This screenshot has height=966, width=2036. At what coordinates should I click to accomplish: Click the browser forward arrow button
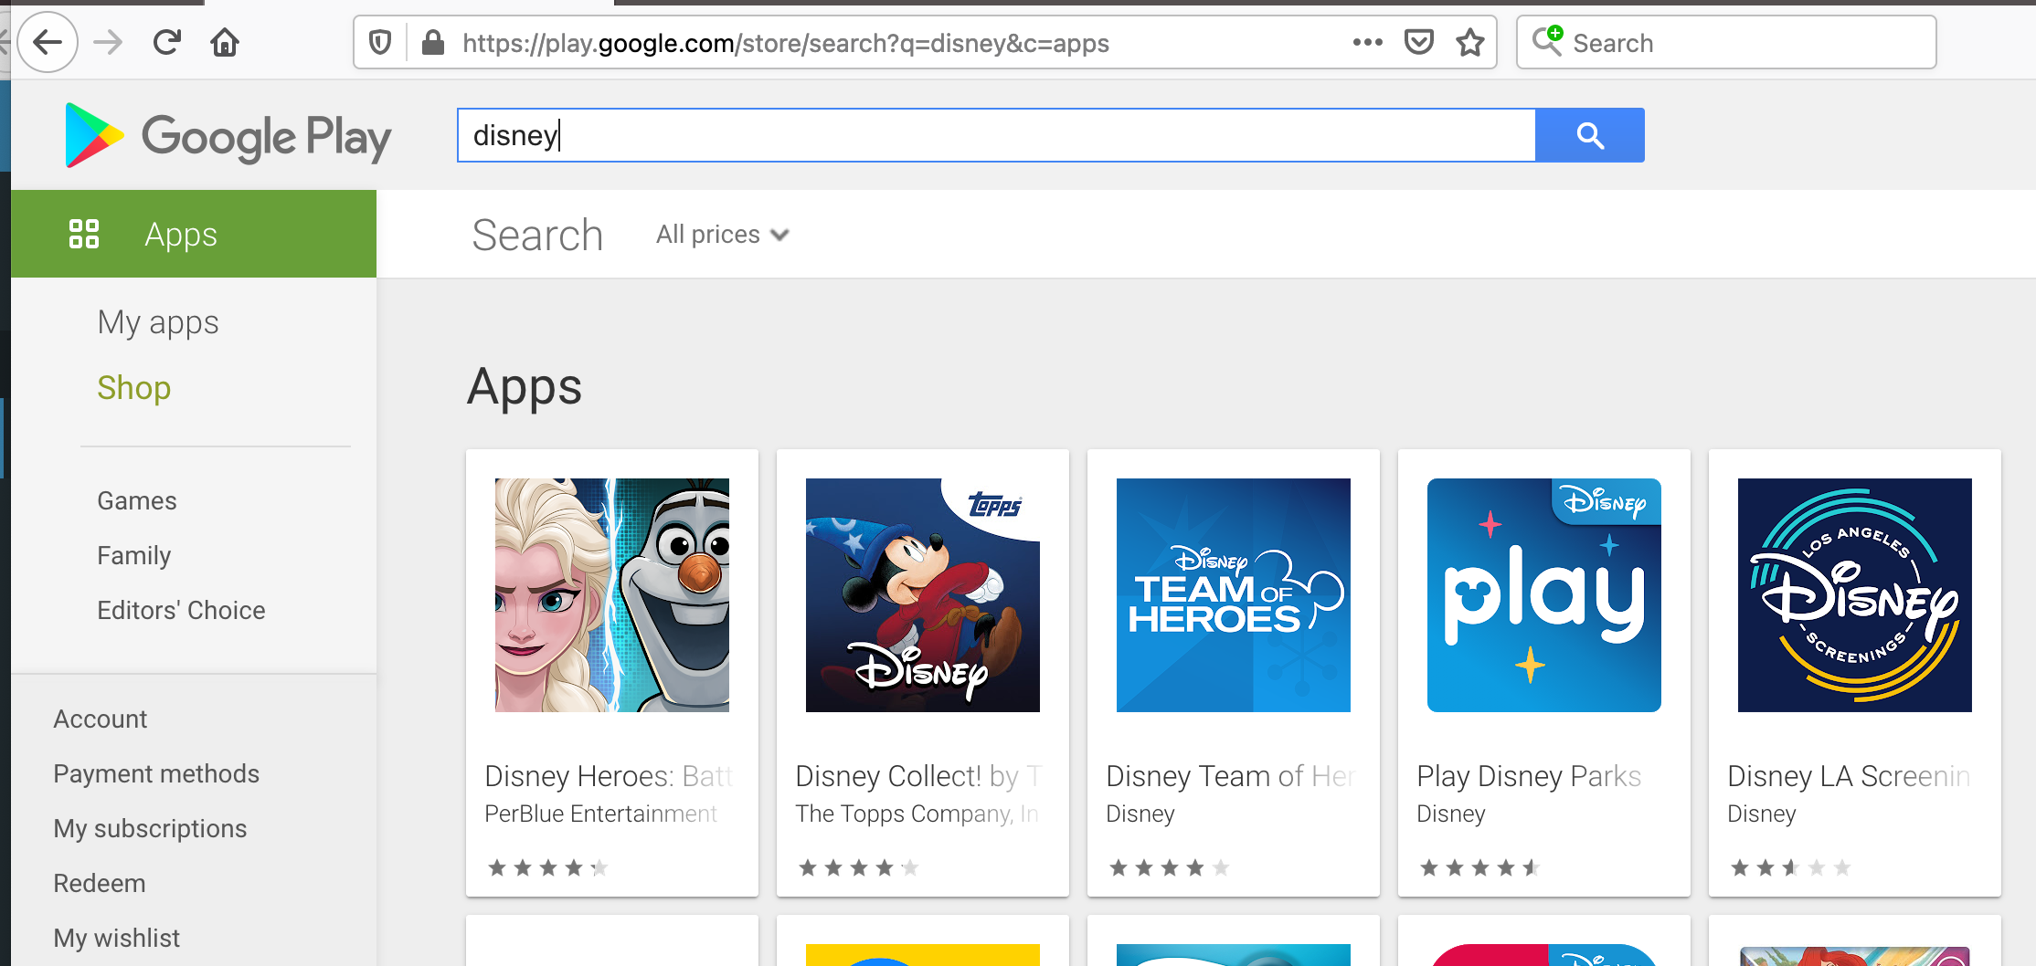[x=108, y=42]
